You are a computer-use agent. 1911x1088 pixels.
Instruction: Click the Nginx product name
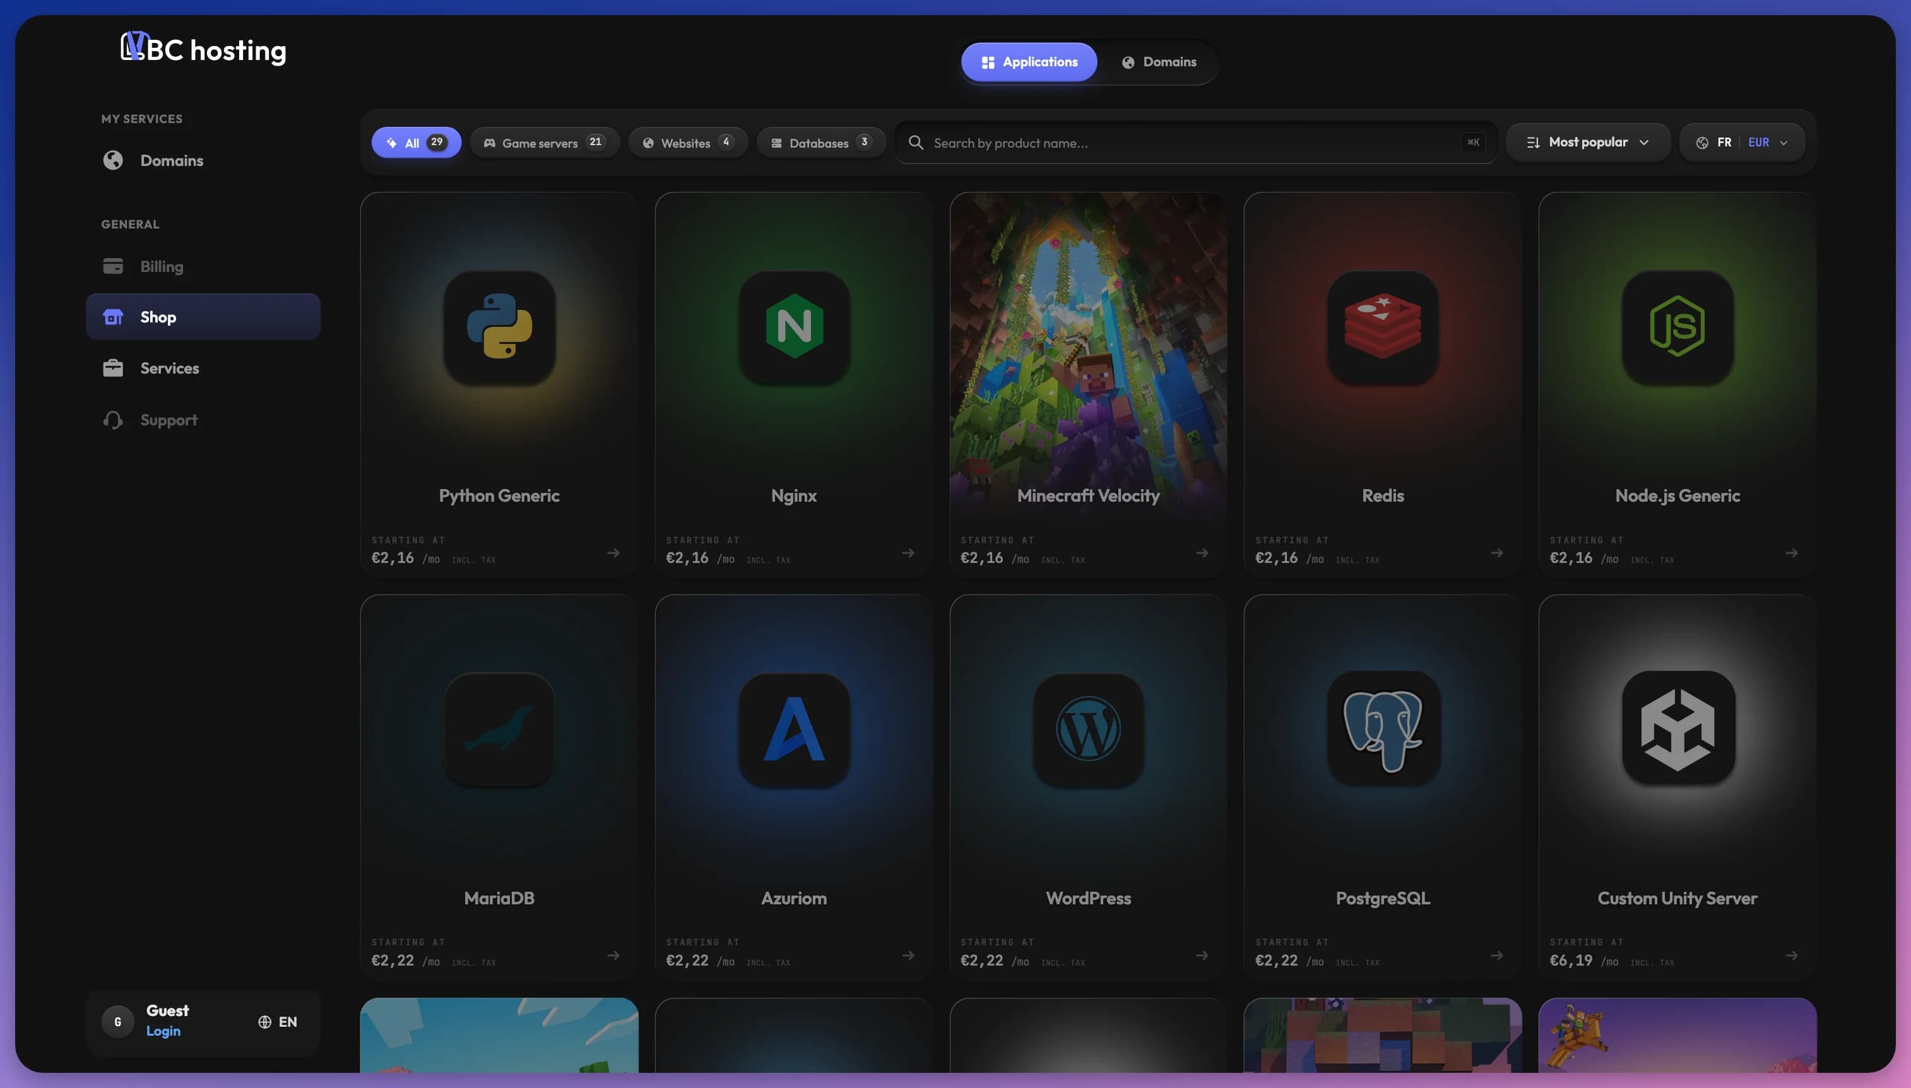(793, 496)
